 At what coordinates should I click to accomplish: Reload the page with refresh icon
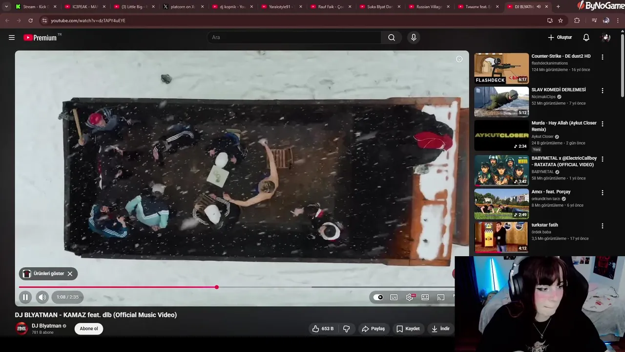tap(30, 21)
